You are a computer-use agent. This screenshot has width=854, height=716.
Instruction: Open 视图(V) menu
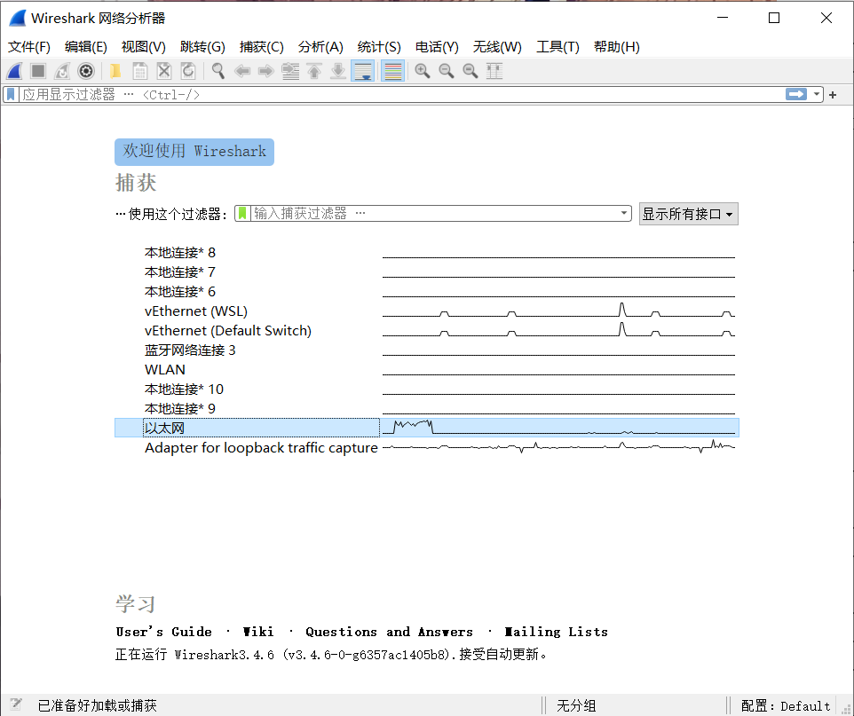144,47
